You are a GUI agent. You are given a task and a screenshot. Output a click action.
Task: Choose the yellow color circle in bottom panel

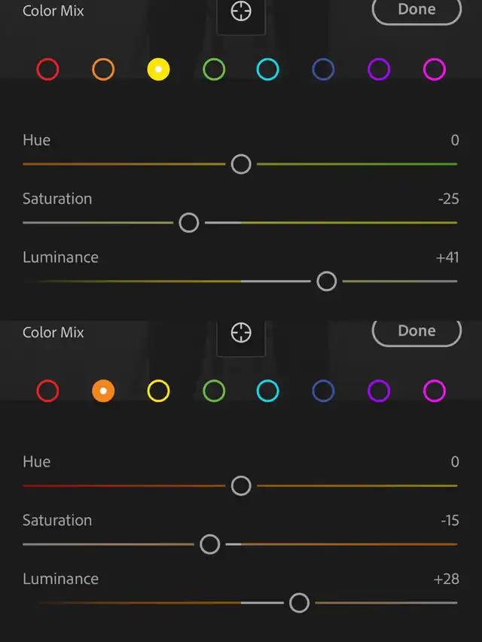(x=158, y=391)
